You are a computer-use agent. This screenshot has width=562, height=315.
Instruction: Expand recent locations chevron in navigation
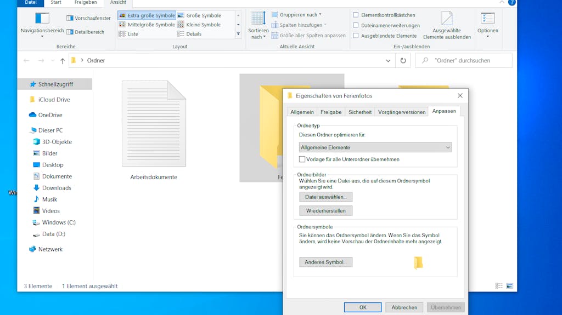53,61
